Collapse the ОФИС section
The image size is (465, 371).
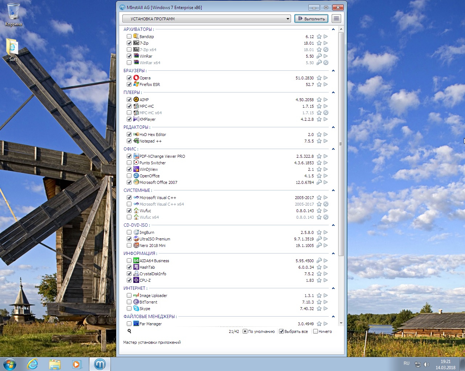333,149
